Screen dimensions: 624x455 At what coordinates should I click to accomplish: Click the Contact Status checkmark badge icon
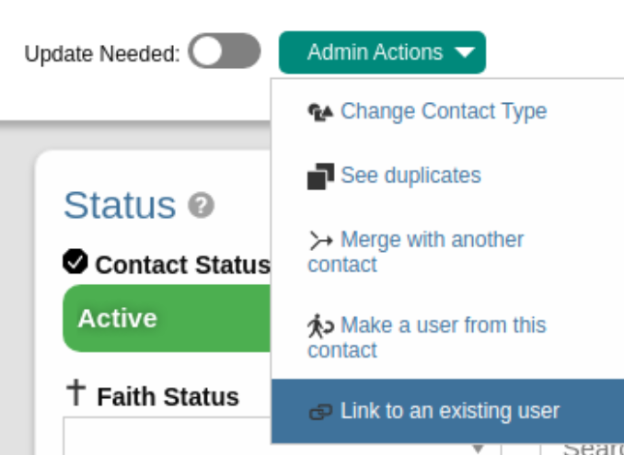pos(75,261)
